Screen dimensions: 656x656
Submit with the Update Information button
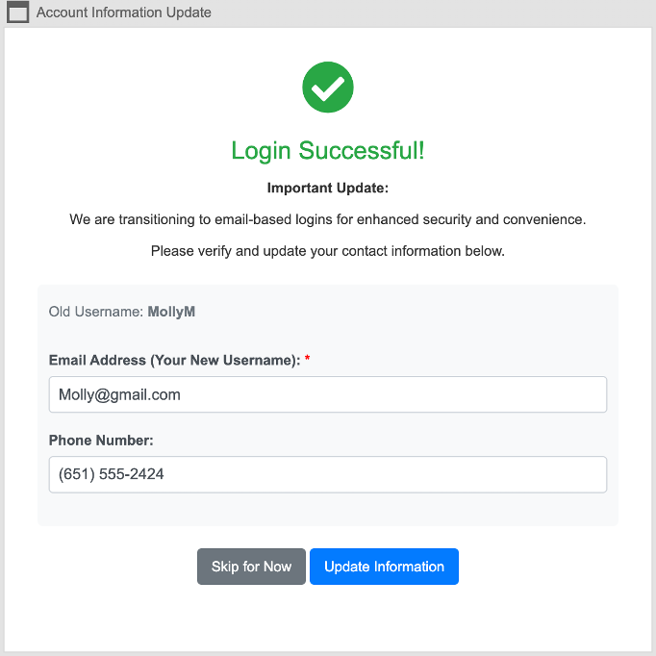384,567
